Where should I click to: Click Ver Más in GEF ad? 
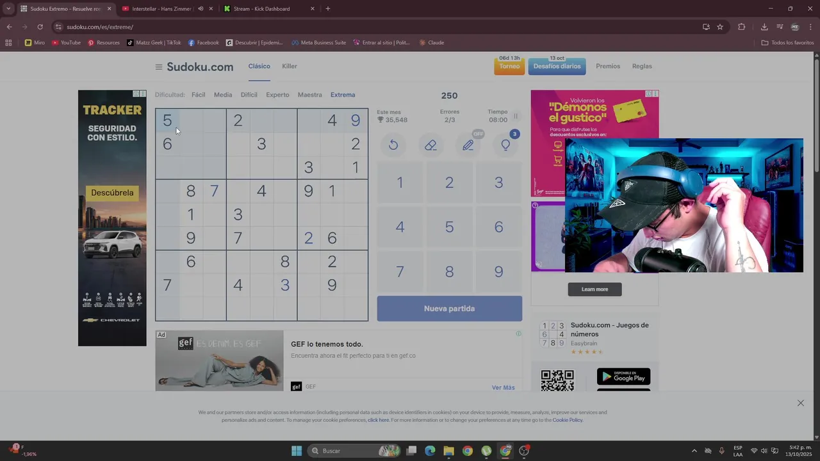(503, 387)
